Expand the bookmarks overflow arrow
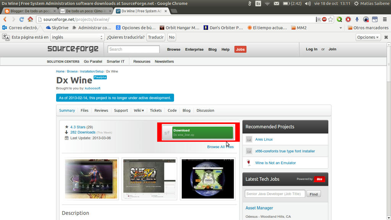The width and height of the screenshot is (391, 220). (x=341, y=28)
